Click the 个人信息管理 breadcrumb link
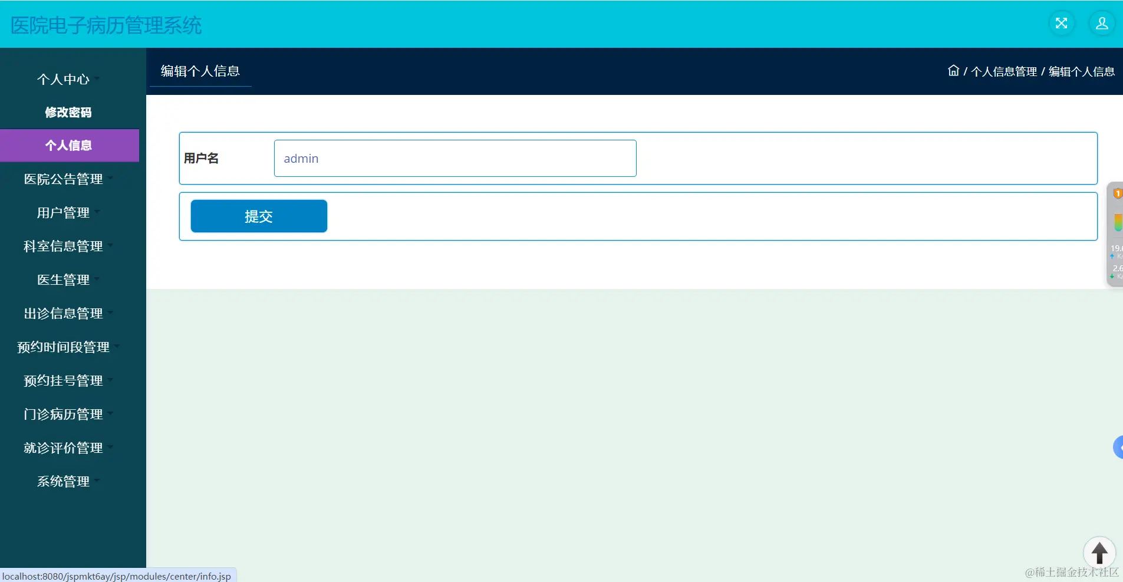 coord(1004,71)
